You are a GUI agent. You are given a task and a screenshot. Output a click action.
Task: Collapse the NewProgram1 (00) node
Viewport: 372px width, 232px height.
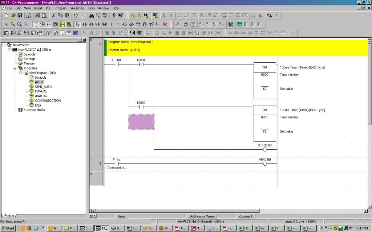[x=21, y=73]
